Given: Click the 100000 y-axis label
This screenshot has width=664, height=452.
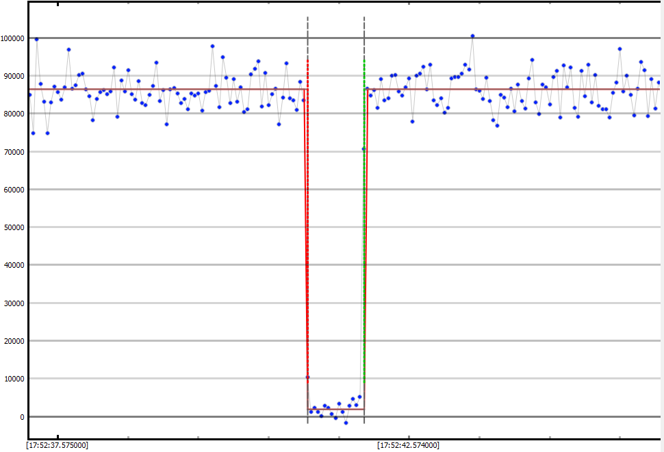Looking at the screenshot, I should (13, 38).
